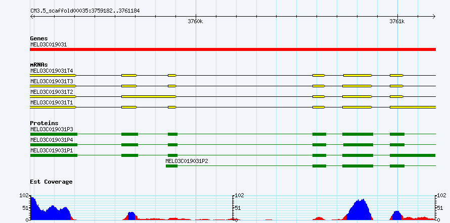Click the 3761k ruler label

pyautogui.click(x=397, y=22)
